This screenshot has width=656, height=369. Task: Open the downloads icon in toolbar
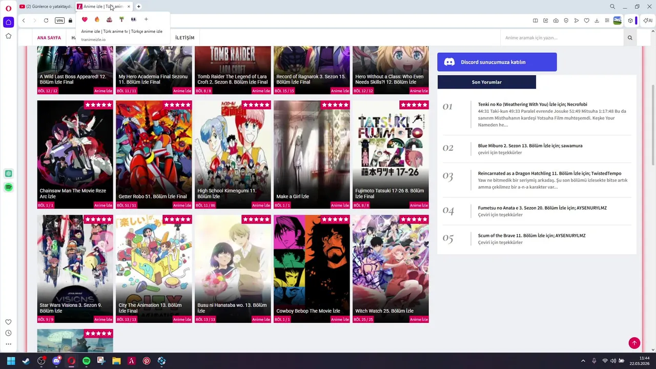point(597,20)
